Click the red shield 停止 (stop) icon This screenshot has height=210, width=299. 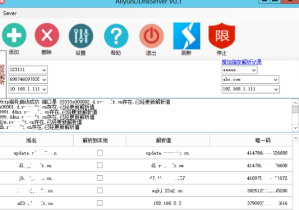(222, 36)
